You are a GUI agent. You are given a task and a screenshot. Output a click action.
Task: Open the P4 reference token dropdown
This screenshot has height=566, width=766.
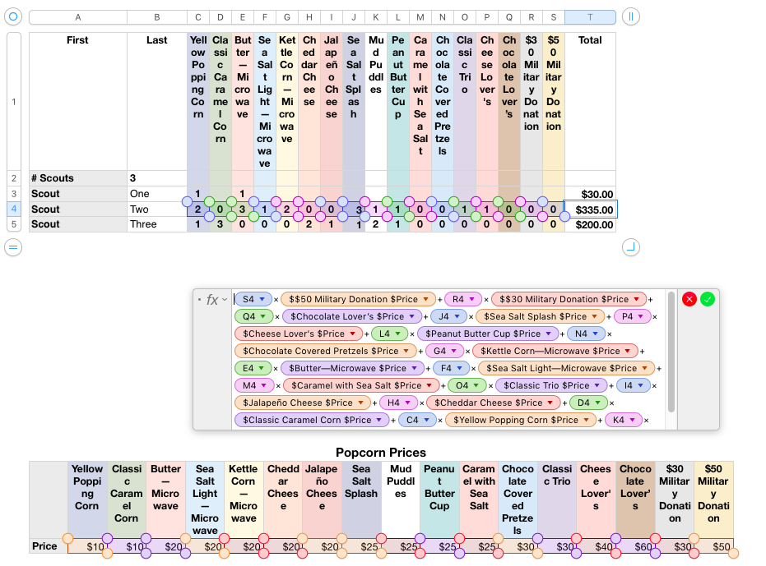[641, 316]
